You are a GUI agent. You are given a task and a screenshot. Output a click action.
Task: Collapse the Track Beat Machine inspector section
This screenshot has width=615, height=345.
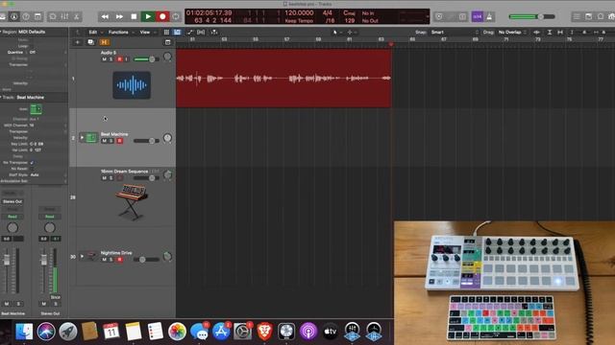pyautogui.click(x=1, y=97)
